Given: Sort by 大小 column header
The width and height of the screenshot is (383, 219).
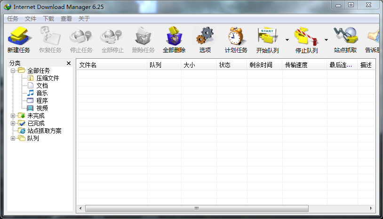Looking at the screenshot, I should 199,65.
